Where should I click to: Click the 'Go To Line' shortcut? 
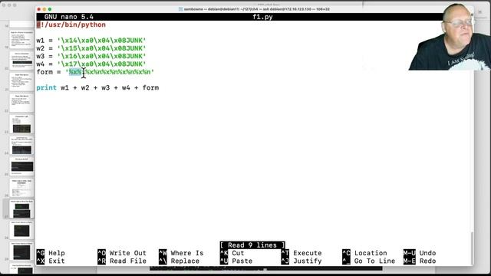[x=369, y=261]
